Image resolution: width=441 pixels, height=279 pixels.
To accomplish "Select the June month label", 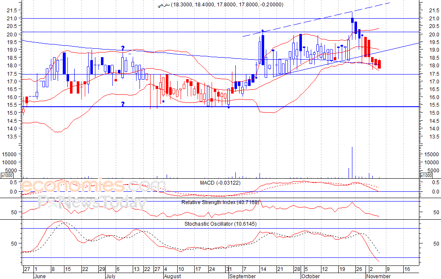I will pos(40,276).
